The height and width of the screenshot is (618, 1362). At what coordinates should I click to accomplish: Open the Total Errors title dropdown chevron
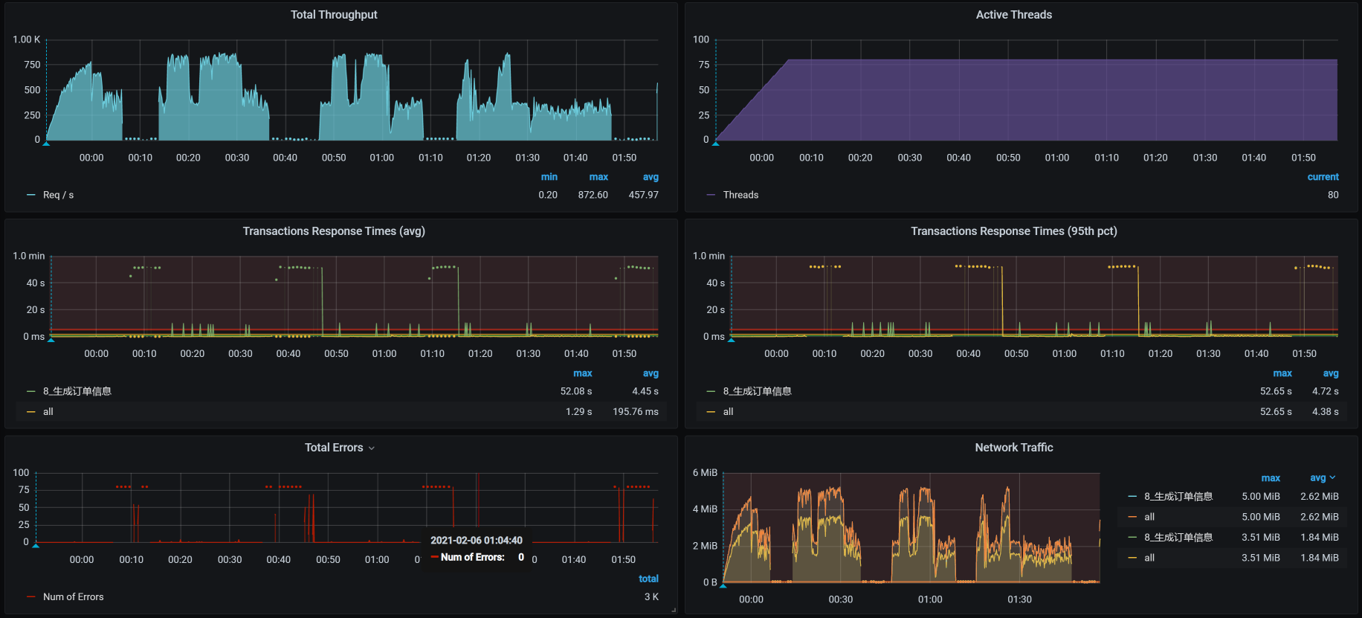point(372,448)
